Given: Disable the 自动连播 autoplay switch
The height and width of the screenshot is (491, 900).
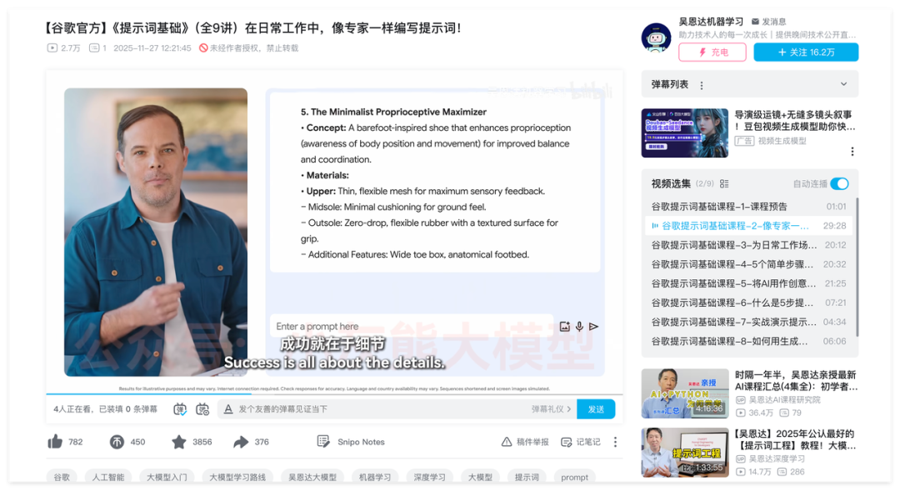Looking at the screenshot, I should [x=838, y=183].
